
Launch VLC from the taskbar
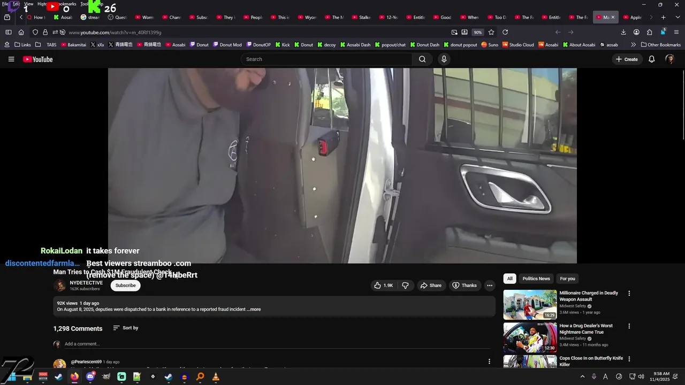point(216,376)
